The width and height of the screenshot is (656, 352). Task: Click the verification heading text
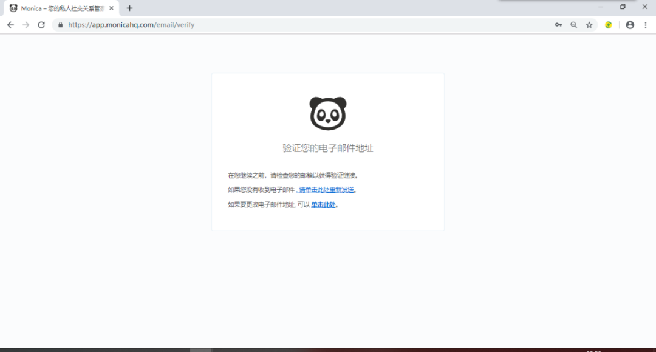327,147
